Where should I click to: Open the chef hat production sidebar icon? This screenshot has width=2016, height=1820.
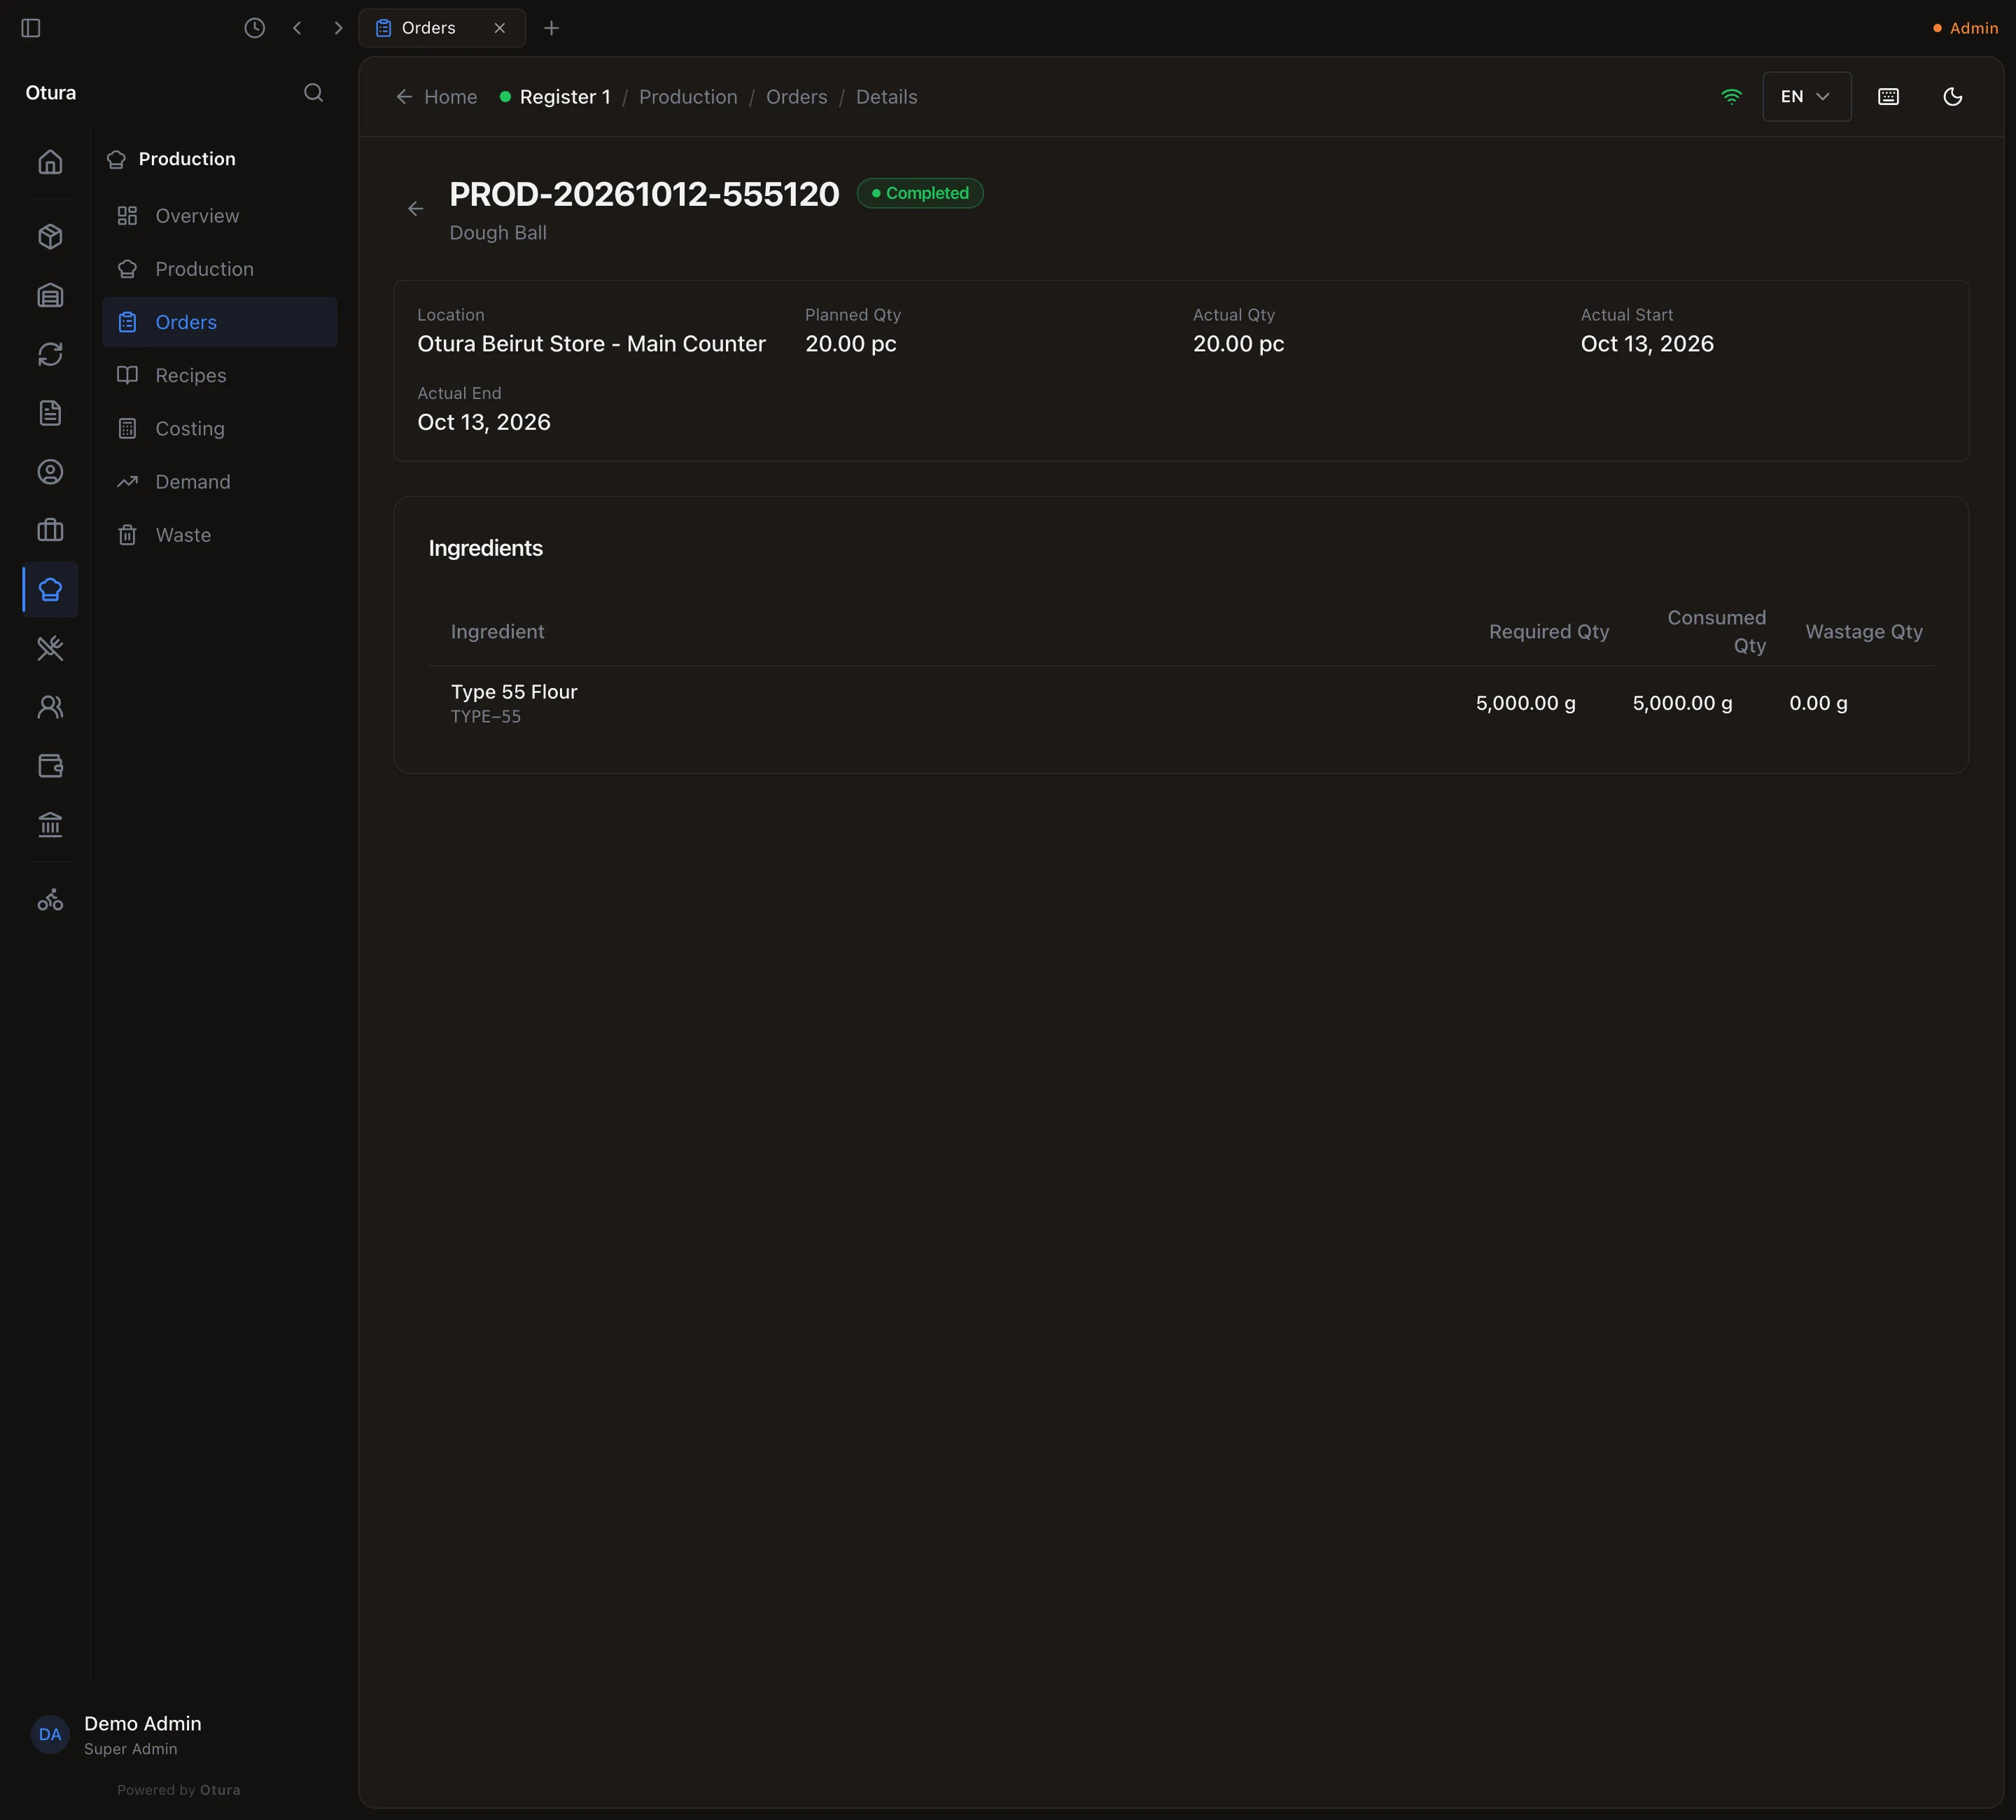[x=50, y=590]
